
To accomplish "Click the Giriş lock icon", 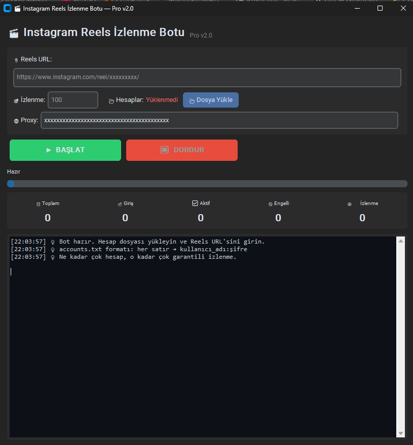I will coord(120,204).
